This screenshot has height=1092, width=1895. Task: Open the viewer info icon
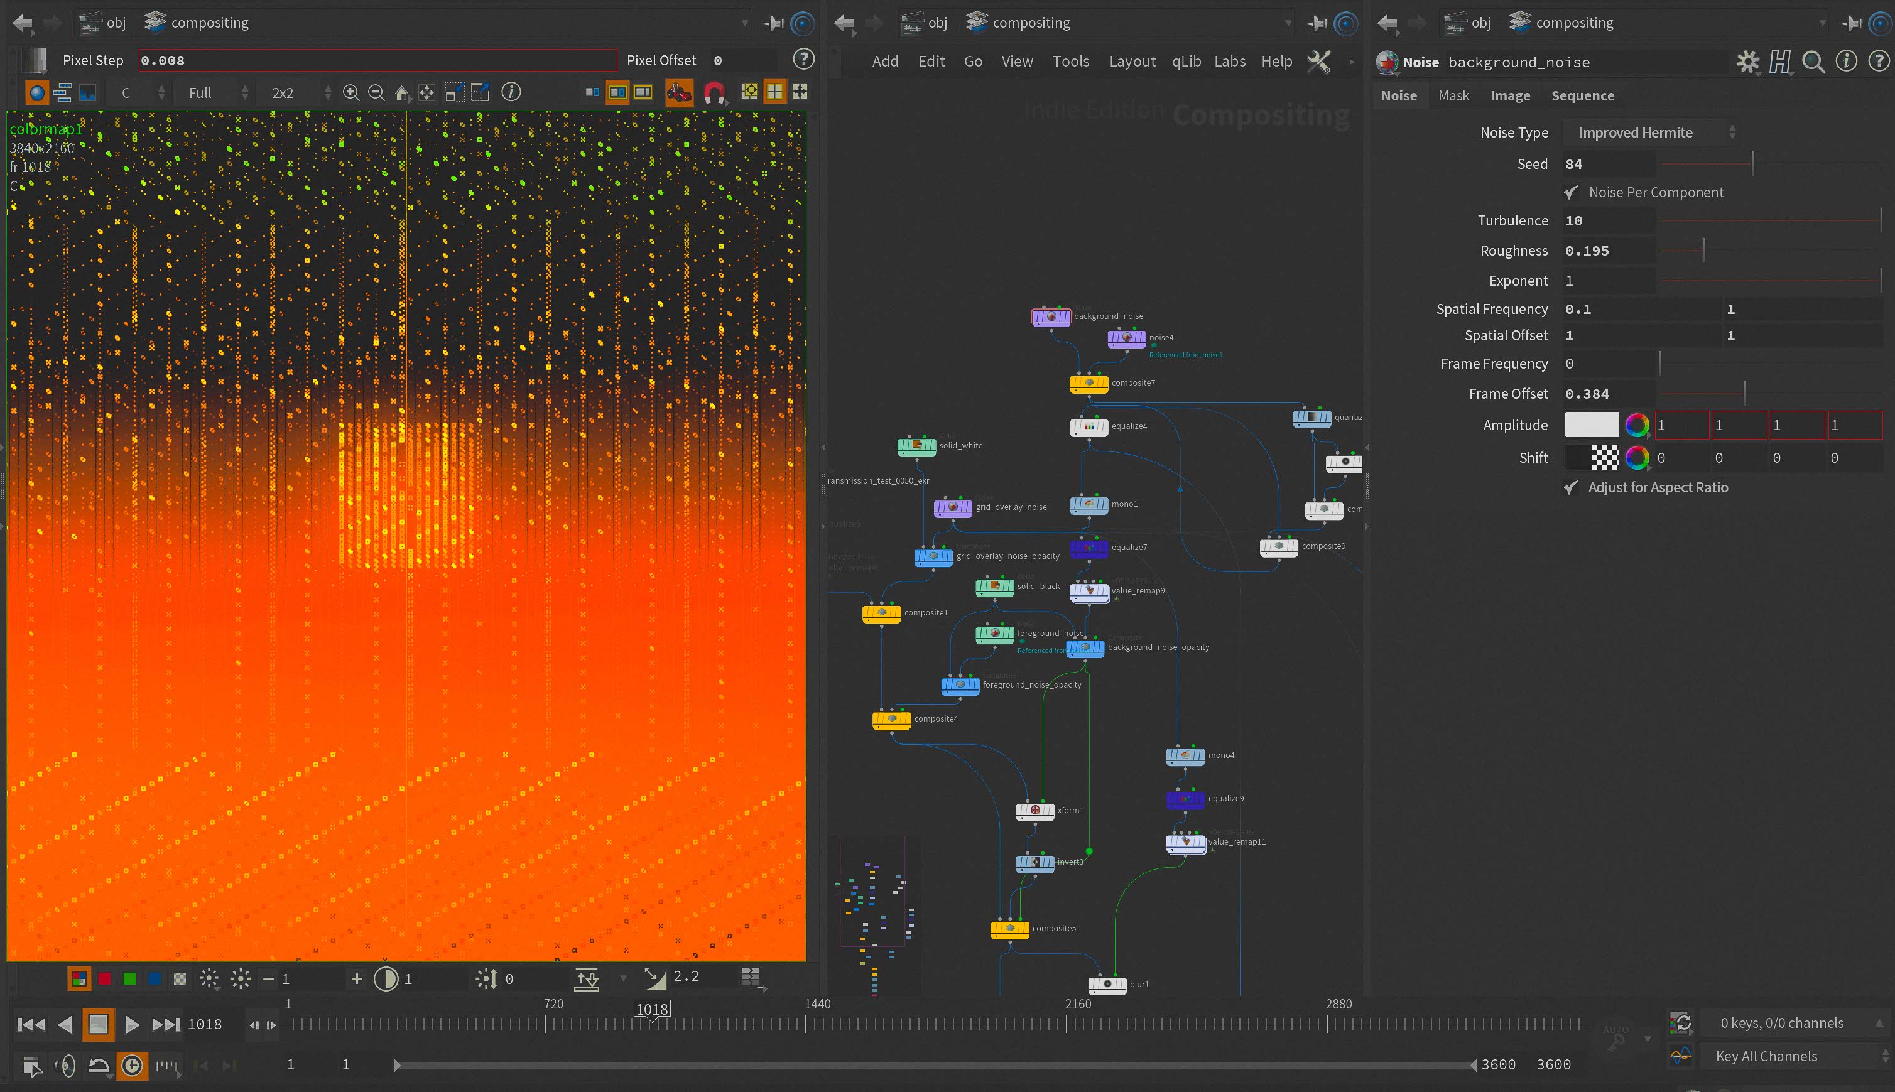511,92
